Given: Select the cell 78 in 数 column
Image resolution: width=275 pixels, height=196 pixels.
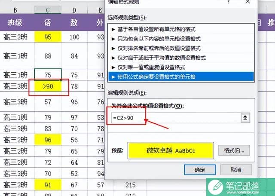Looking at the screenshot, I should [x=74, y=86].
